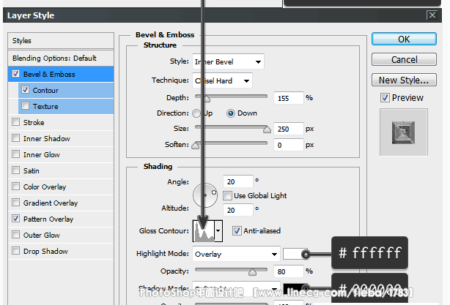Toggle the Use Global Light checkbox
Viewport: 450px width, 305px height.
click(x=227, y=196)
